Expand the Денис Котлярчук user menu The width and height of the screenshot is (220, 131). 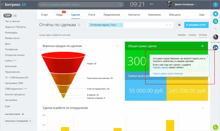pos(185,4)
